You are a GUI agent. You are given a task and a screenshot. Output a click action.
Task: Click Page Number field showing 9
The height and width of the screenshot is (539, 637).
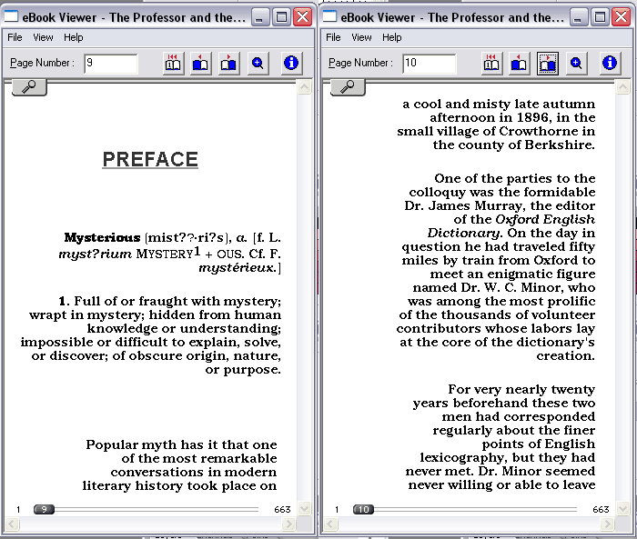tap(110, 64)
